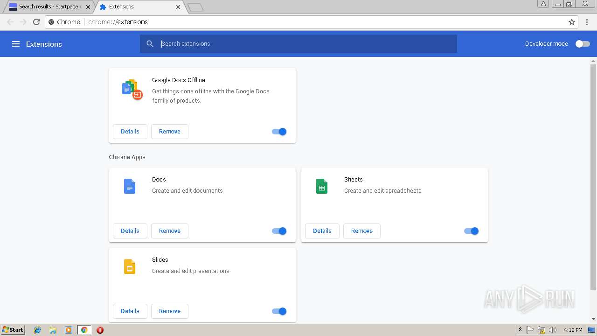Image resolution: width=597 pixels, height=336 pixels.
Task: Toggle Developer mode switch
Action: 583,44
